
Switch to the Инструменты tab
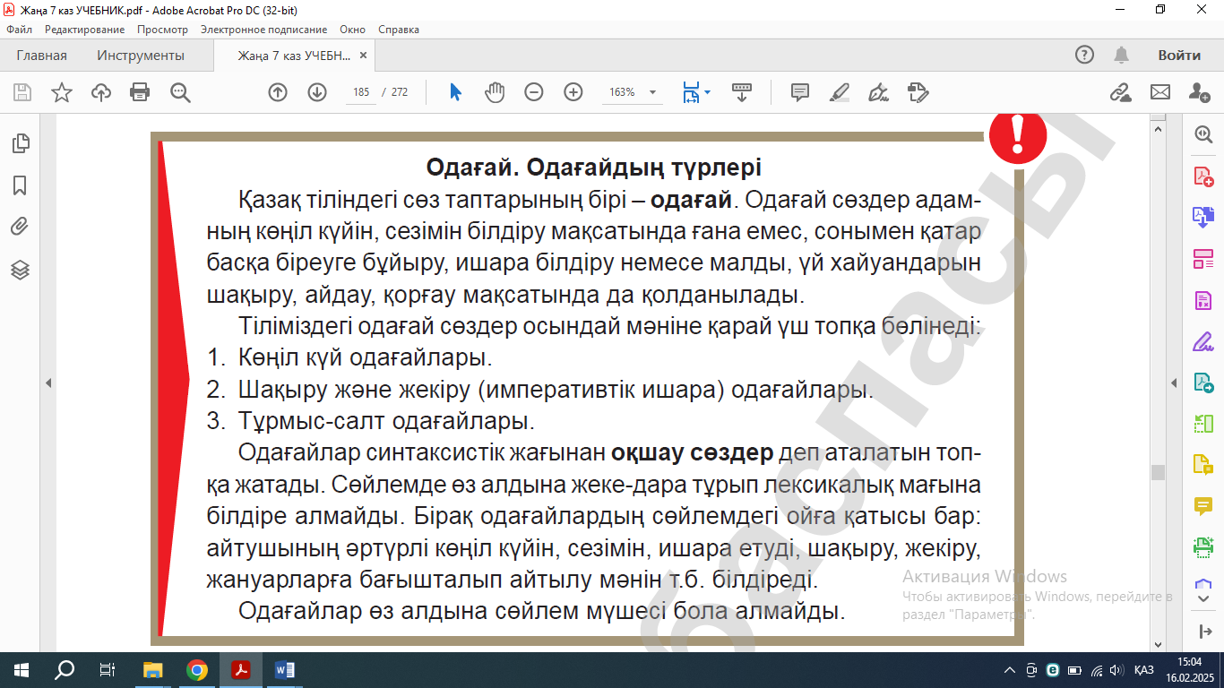point(141,56)
